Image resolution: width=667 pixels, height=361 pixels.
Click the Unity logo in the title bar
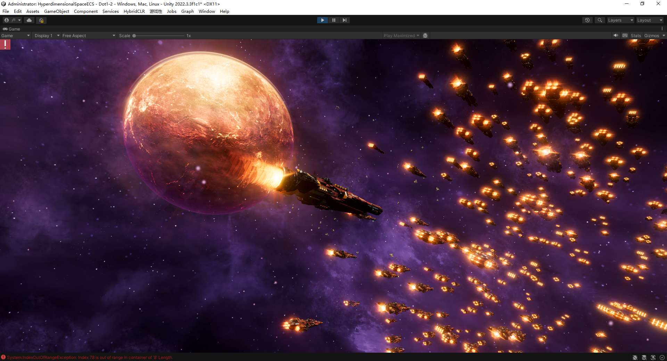[3, 4]
